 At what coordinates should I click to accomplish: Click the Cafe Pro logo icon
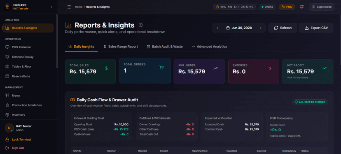tap(7, 7)
